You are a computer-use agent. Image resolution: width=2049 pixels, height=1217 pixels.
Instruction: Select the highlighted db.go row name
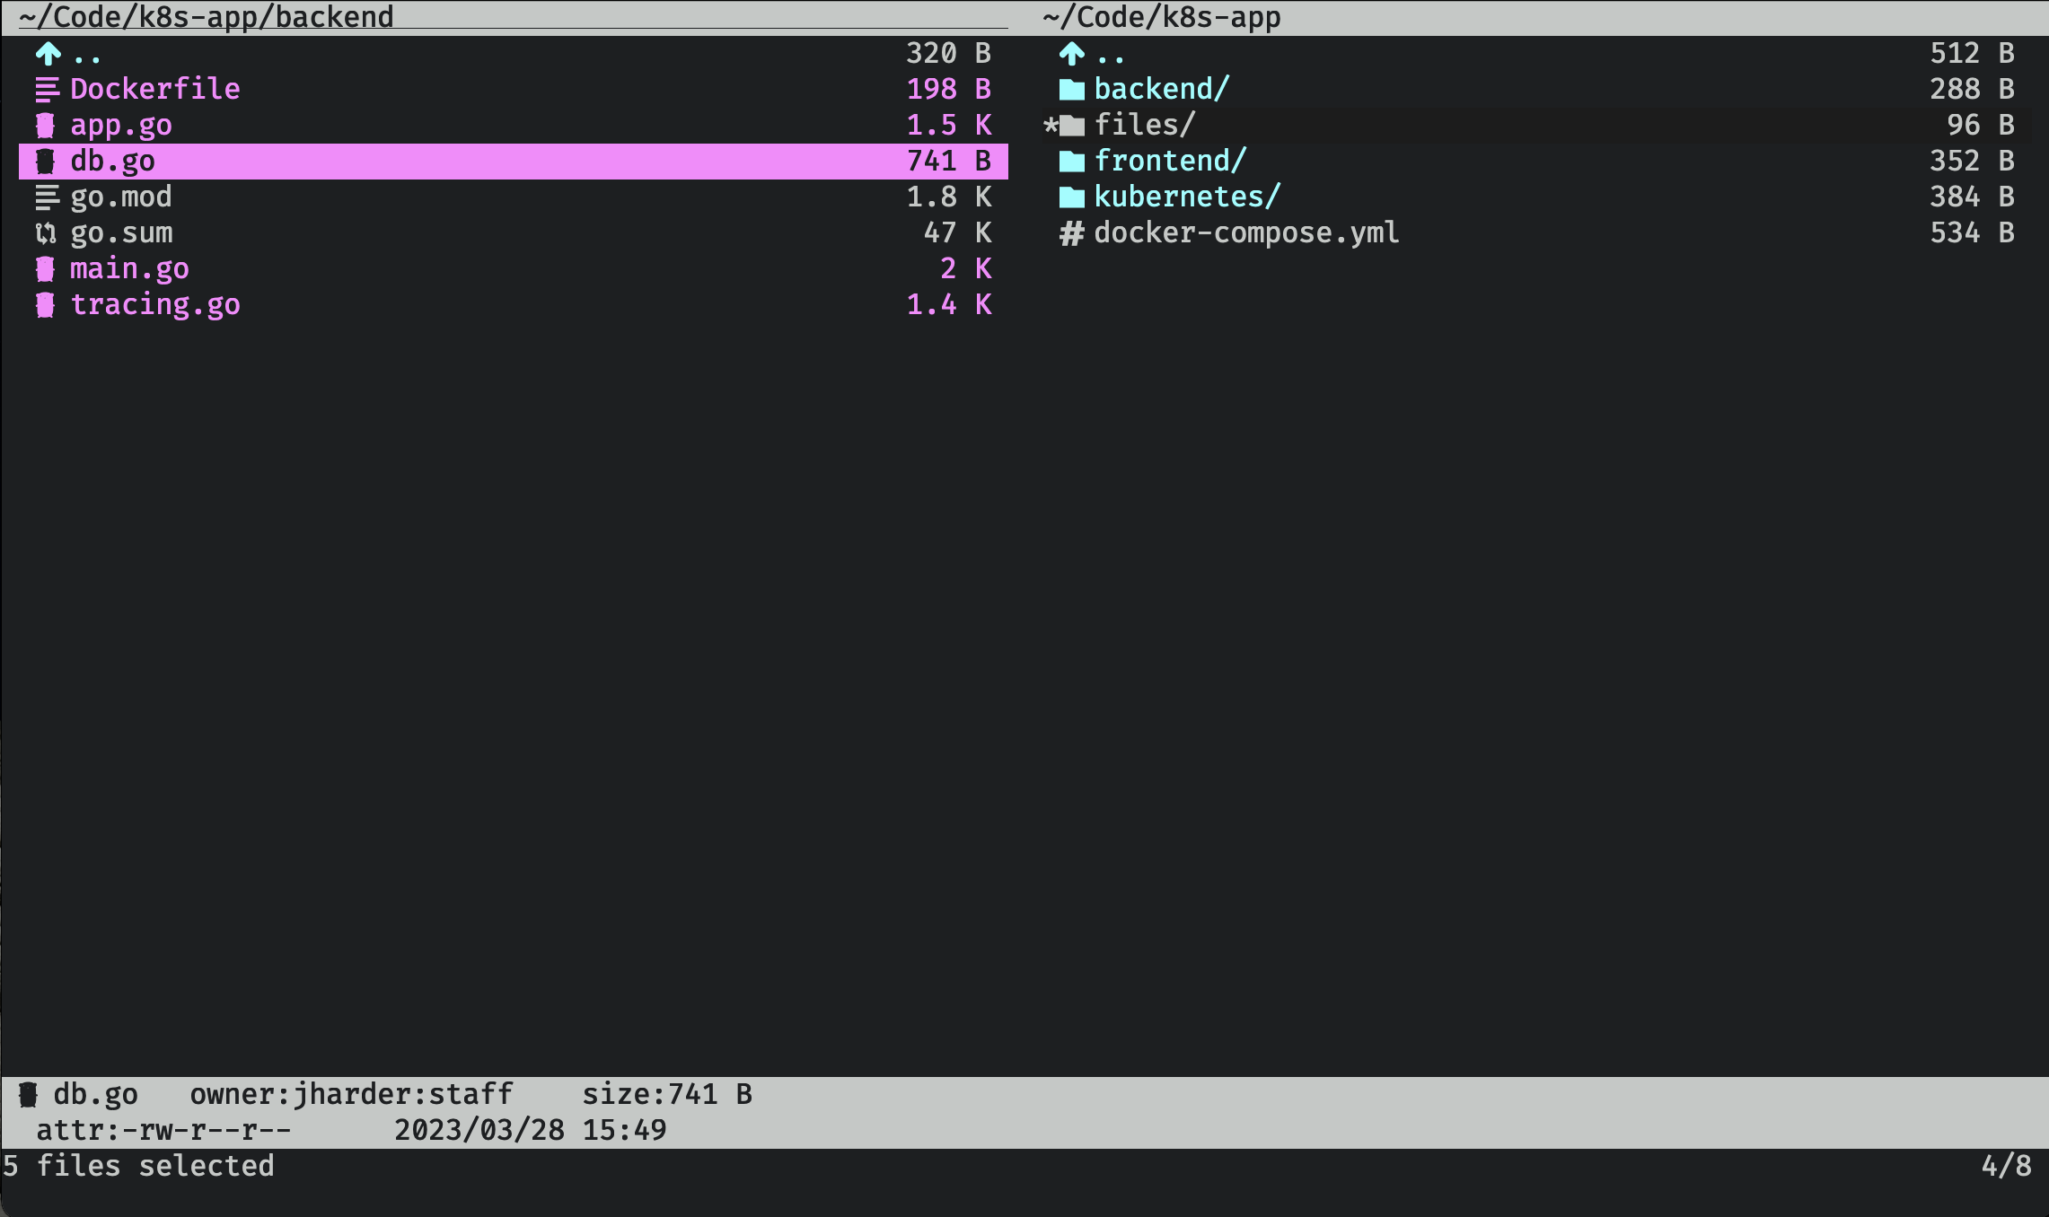pos(113,161)
